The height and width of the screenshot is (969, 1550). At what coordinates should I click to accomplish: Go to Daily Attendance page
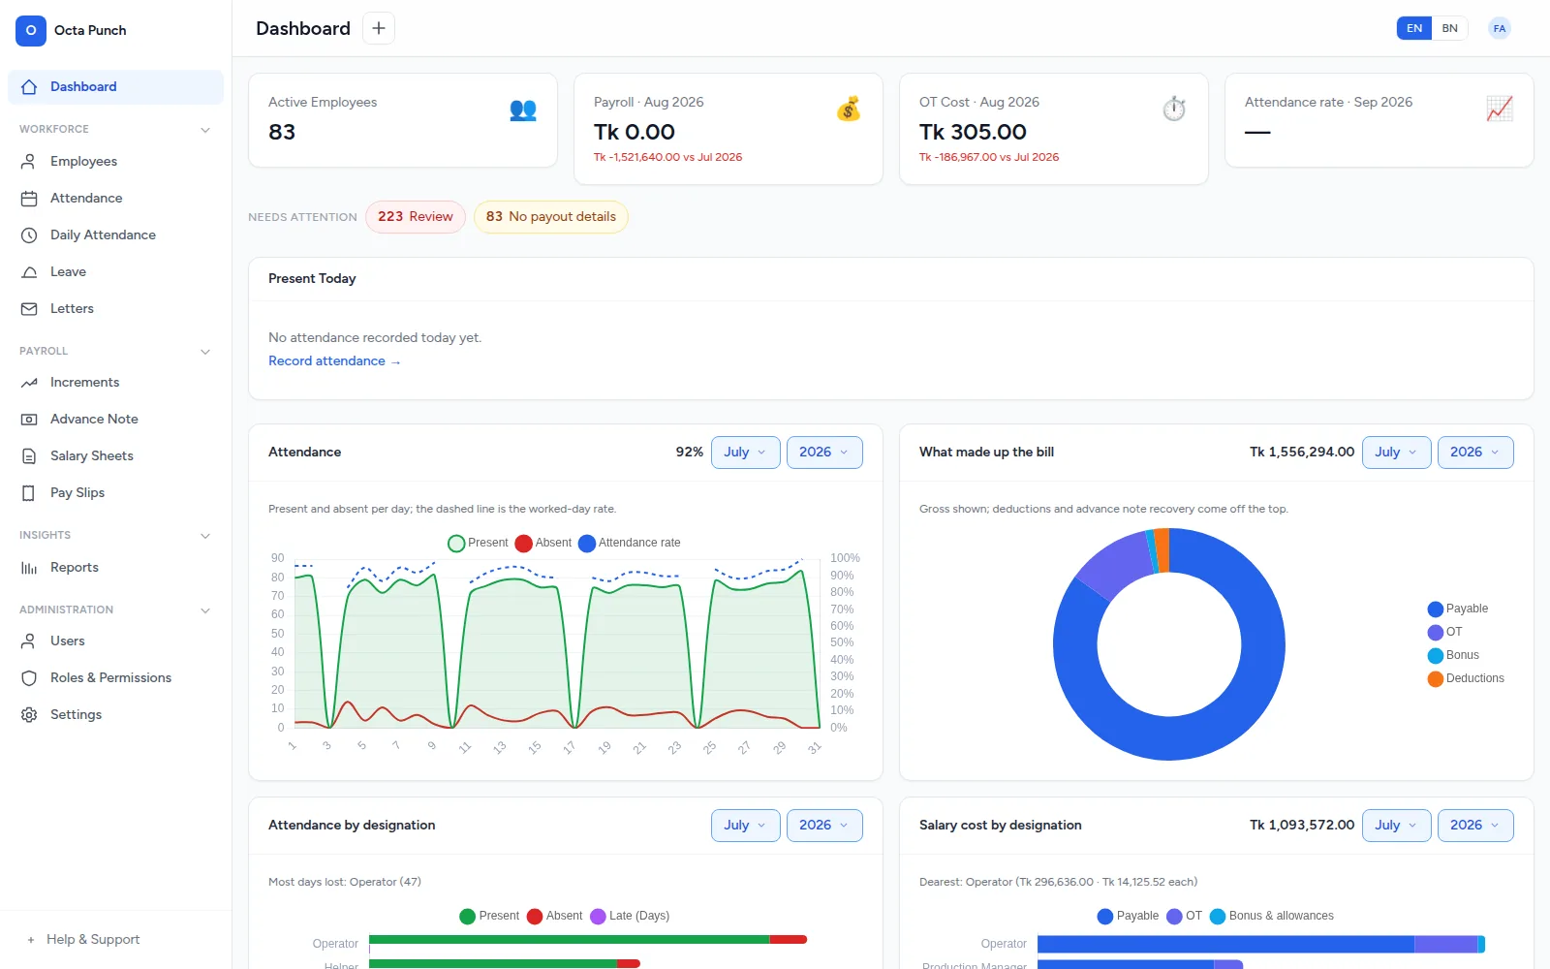coord(115,235)
